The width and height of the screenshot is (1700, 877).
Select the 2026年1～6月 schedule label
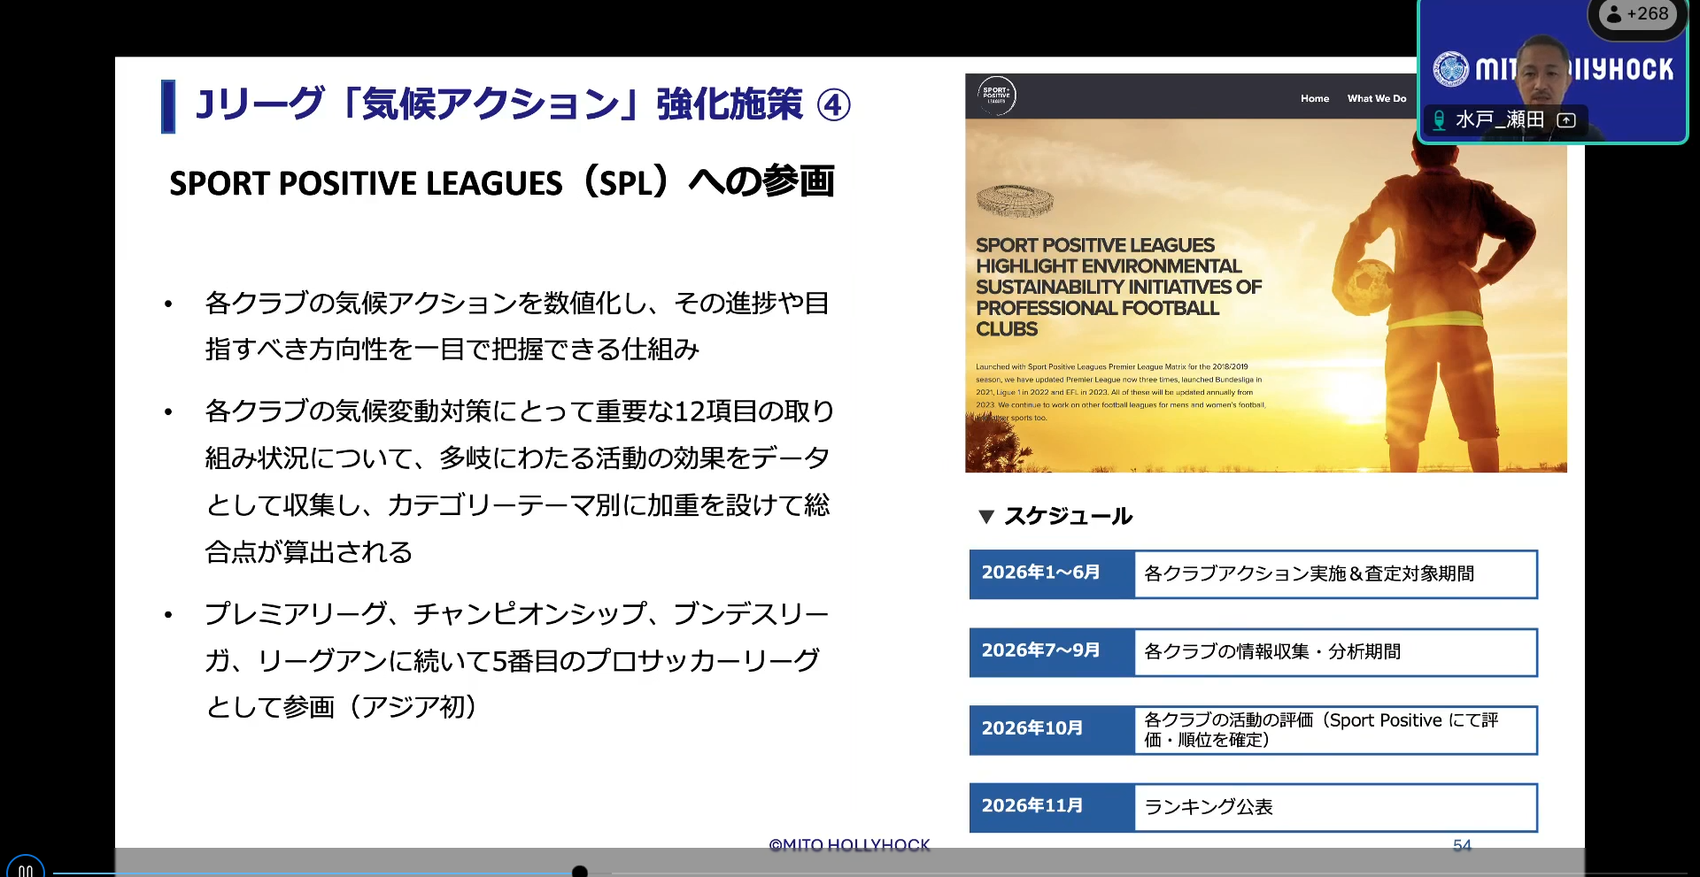pos(1052,573)
